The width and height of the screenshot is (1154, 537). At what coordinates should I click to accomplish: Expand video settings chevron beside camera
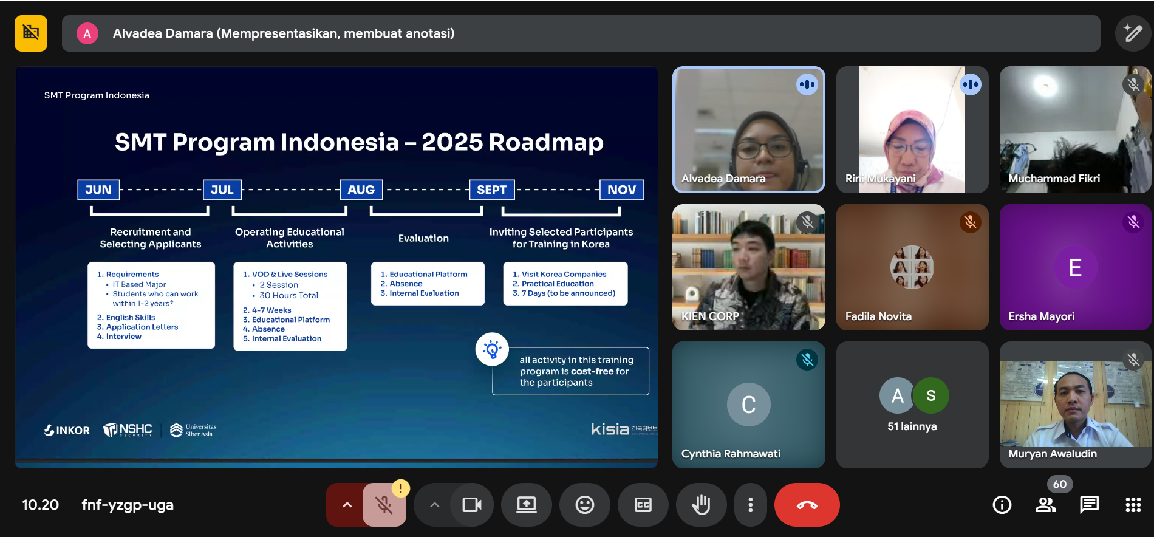434,505
